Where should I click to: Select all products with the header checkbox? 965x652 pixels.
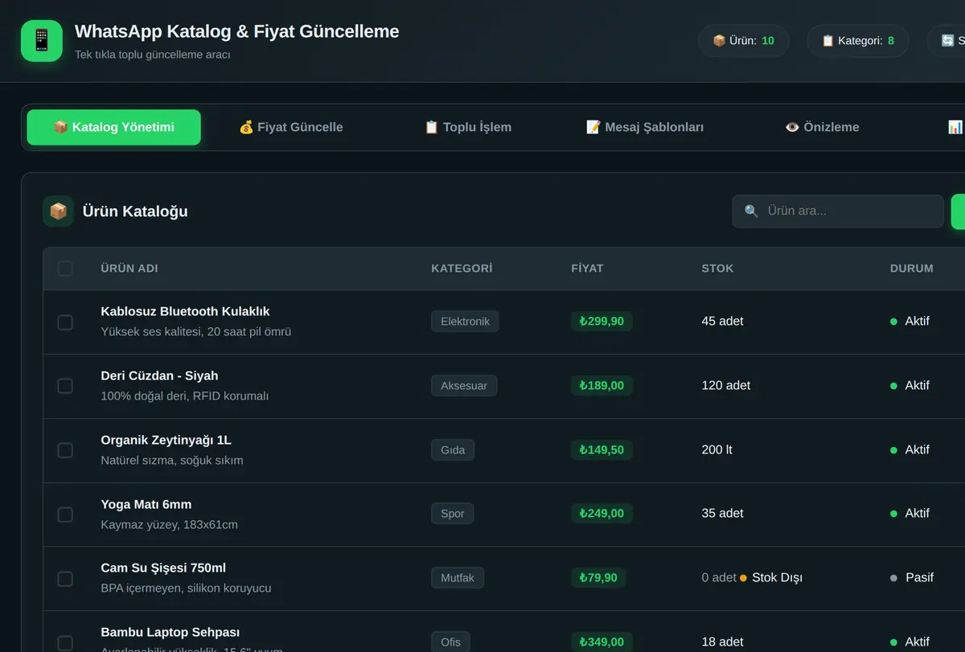tap(65, 269)
